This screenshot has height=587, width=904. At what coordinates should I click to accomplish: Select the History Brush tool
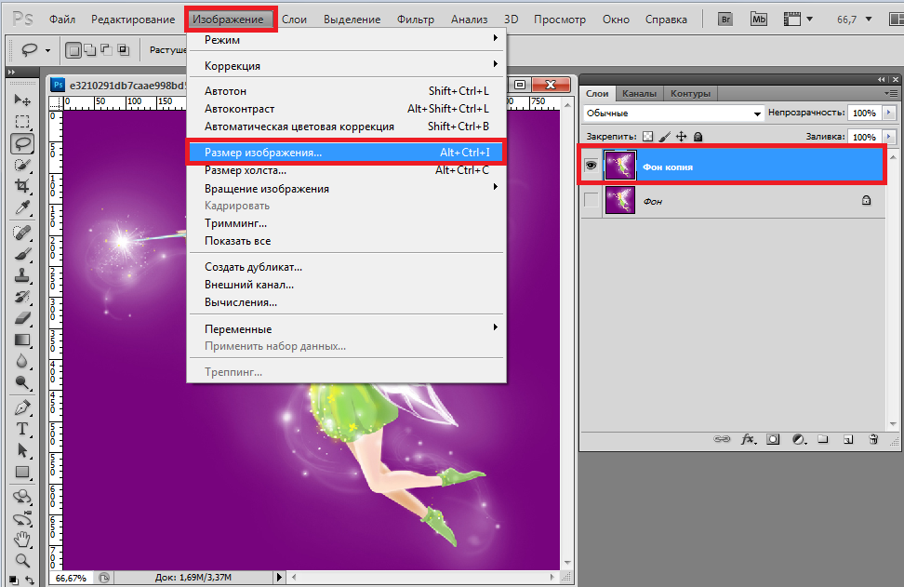pyautogui.click(x=22, y=297)
